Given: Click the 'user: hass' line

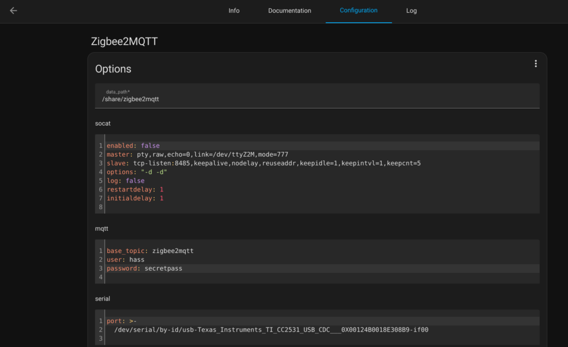Looking at the screenshot, I should [x=125, y=260].
